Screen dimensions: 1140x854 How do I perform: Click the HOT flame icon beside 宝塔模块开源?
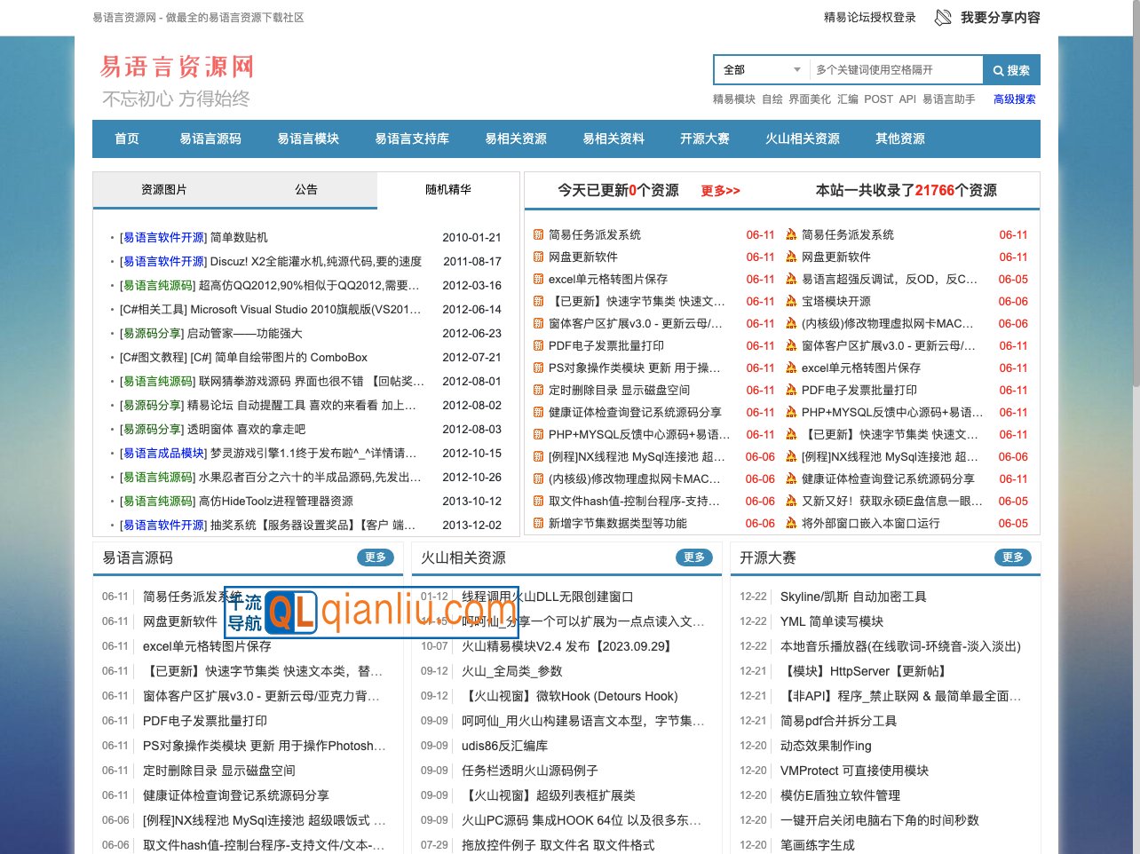791,301
